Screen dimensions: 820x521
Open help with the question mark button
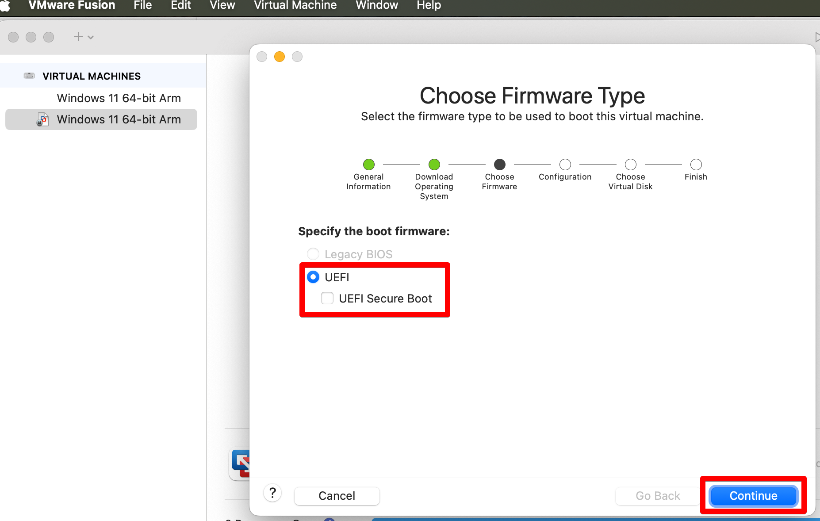coord(273,493)
